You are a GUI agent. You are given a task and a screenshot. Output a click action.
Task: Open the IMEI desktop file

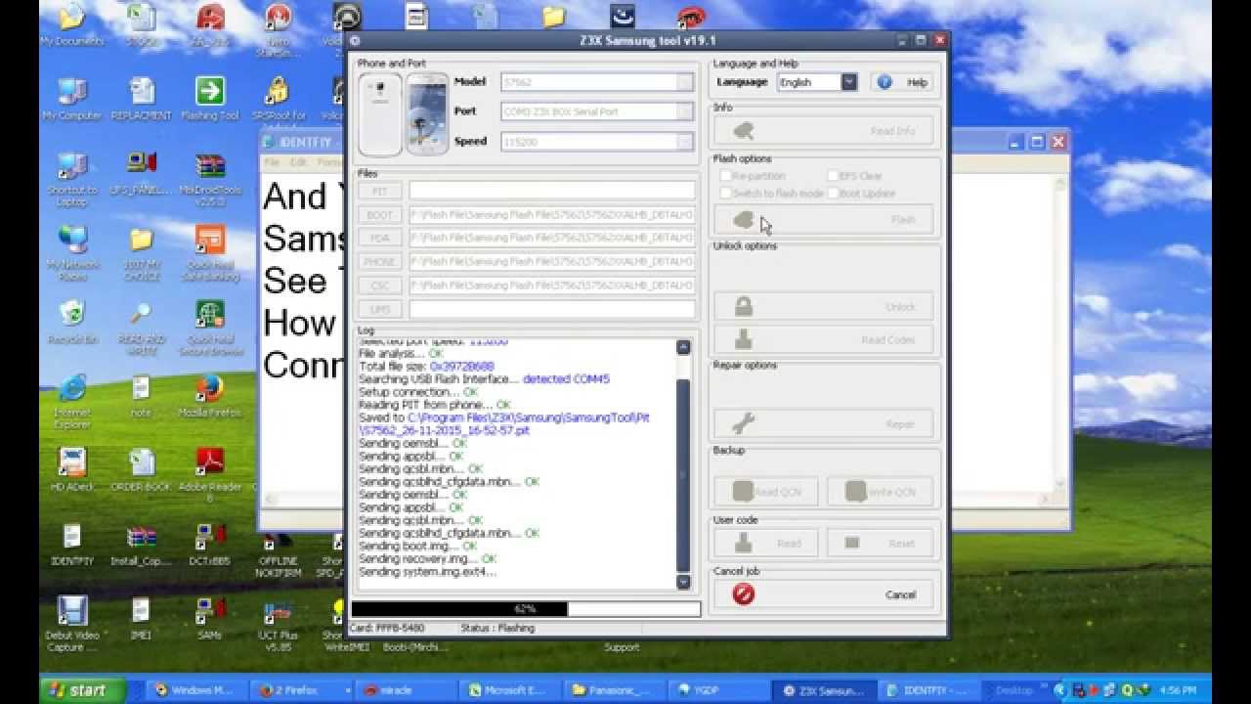(x=141, y=618)
